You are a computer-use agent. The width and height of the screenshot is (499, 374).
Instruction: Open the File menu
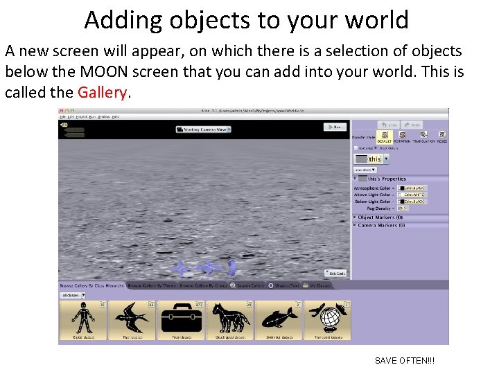pyautogui.click(x=62, y=117)
